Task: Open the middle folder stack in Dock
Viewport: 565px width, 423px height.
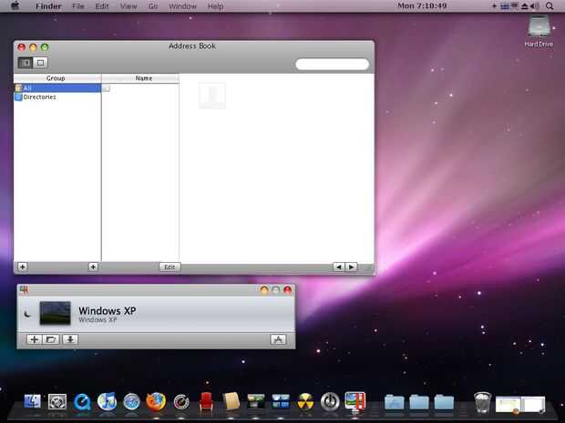Action: tap(419, 402)
